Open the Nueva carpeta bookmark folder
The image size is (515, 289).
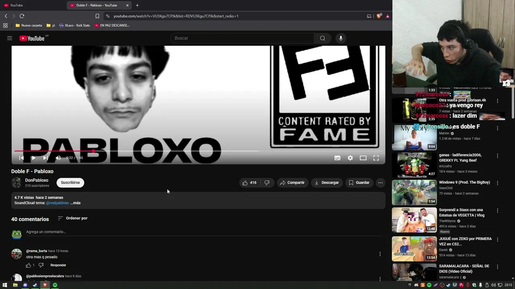coord(29,25)
